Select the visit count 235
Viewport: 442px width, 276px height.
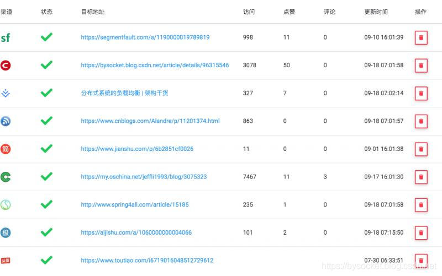tap(248, 204)
